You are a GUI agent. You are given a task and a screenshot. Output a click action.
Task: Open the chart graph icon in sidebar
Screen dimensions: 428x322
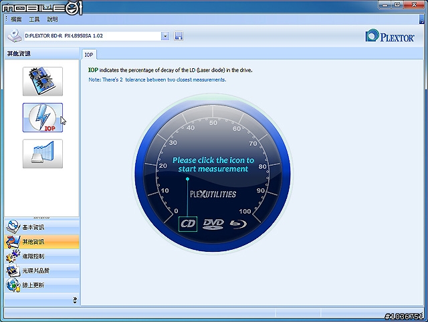pyautogui.click(x=43, y=154)
